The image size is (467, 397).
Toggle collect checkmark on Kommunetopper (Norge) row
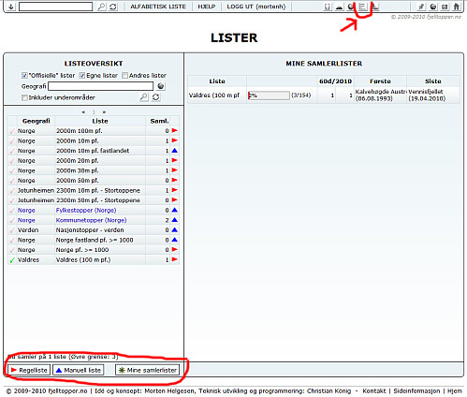coord(12,220)
